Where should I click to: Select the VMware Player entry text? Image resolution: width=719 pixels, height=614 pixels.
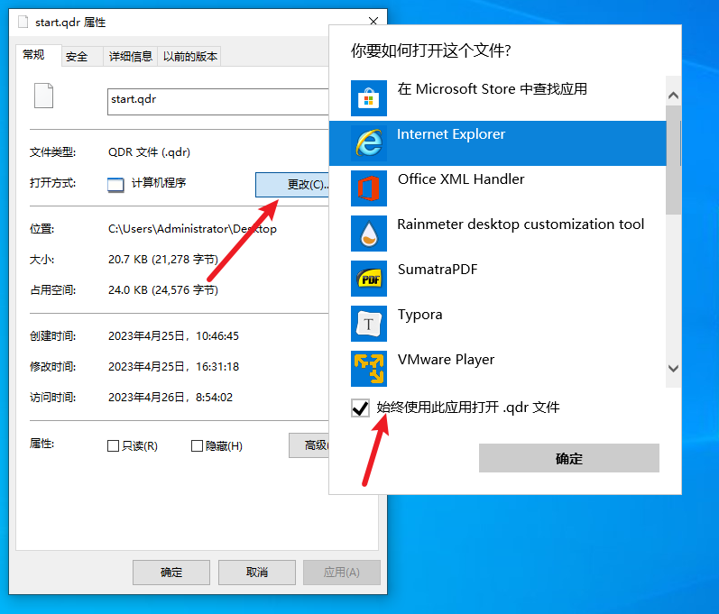[446, 360]
